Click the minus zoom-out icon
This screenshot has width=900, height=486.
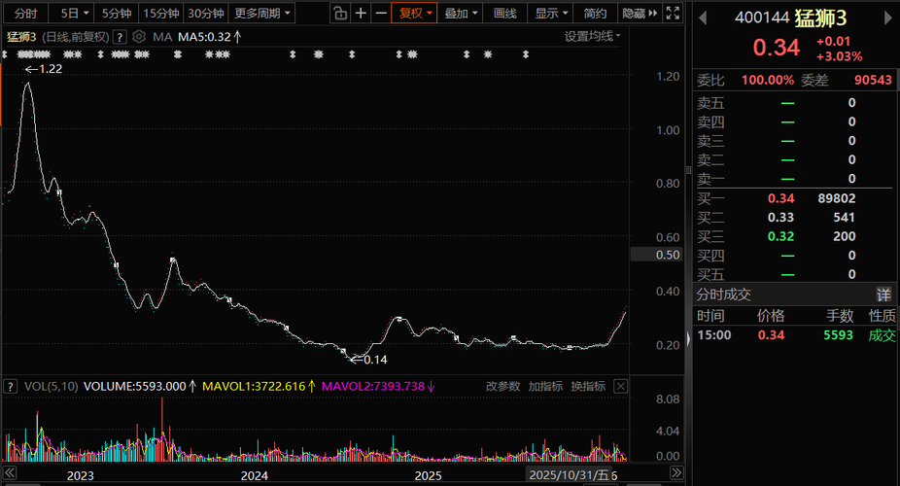coord(381,14)
